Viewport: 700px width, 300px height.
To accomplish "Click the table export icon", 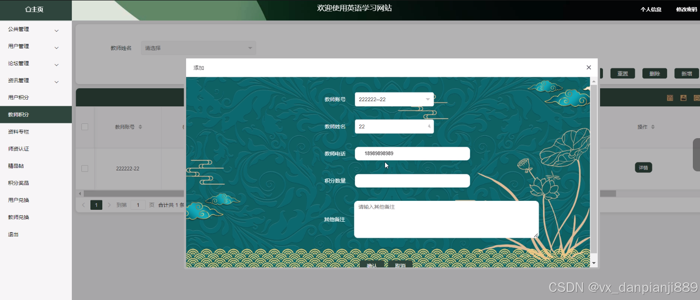I will click(x=683, y=98).
